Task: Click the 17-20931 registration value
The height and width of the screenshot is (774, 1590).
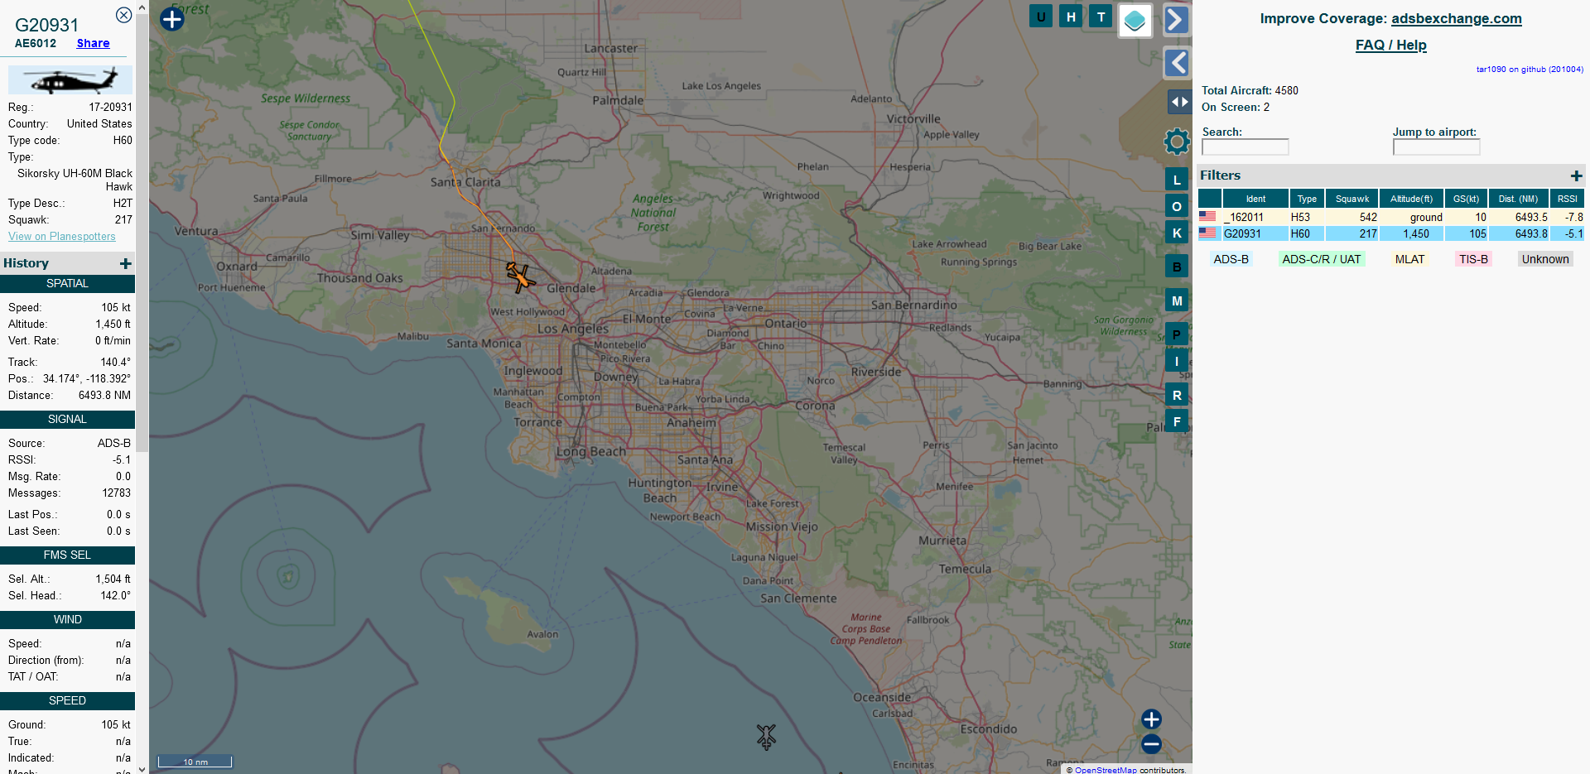Action: (111, 107)
